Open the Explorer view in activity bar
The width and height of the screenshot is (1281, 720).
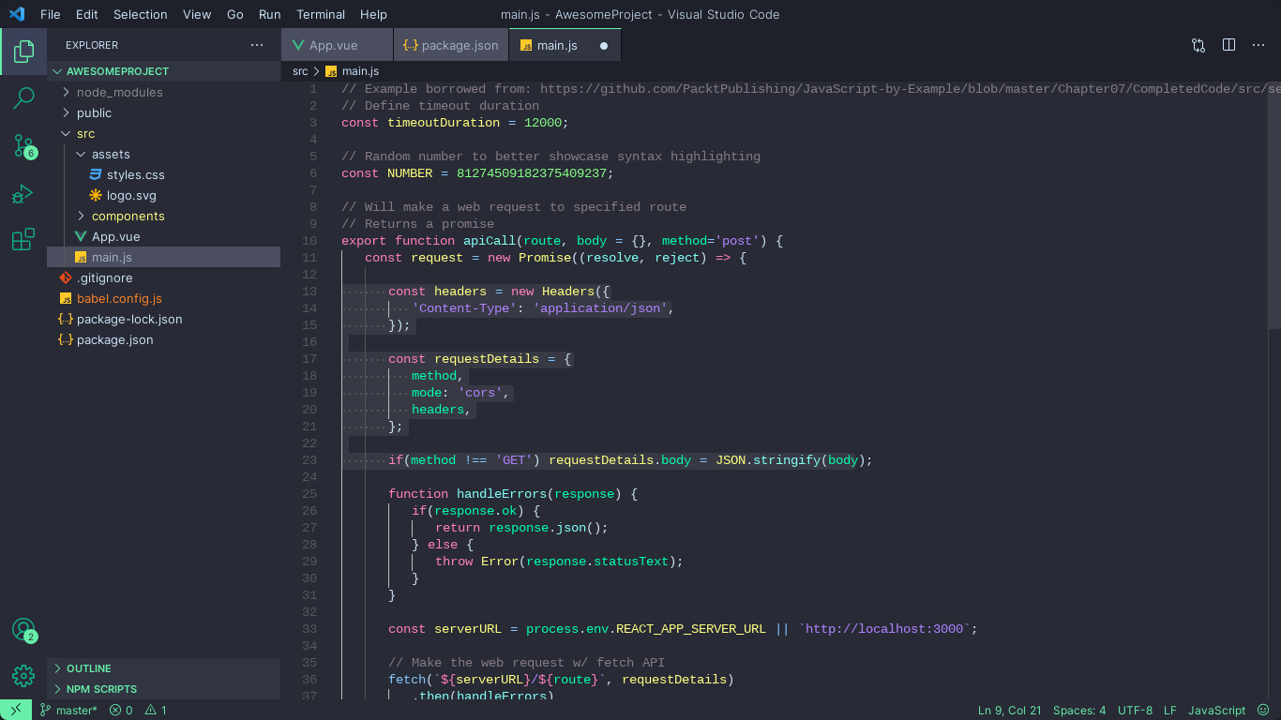click(x=23, y=52)
